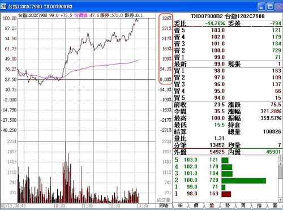Image resolution: width=283 pixels, height=210 pixels.
Task: Click the 最低 value 15.5
Action: (x=219, y=125)
